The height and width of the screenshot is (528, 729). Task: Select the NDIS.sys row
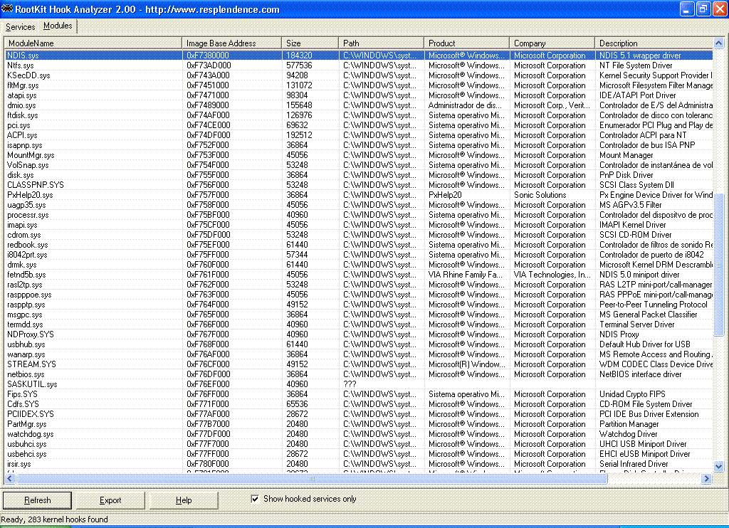[359, 56]
